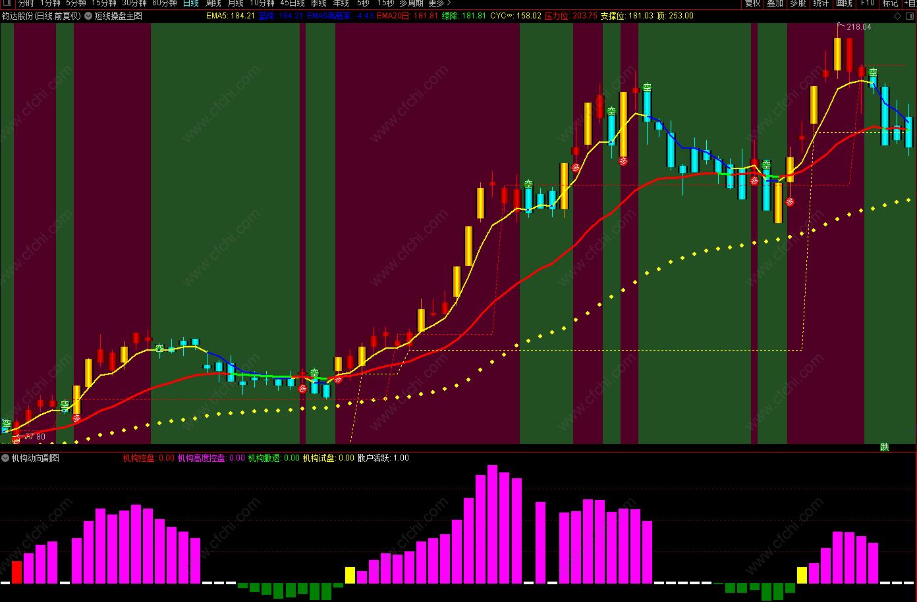The image size is (917, 602).
Task: Click the 支撑位: 181.03 support value
Action: pyautogui.click(x=627, y=16)
